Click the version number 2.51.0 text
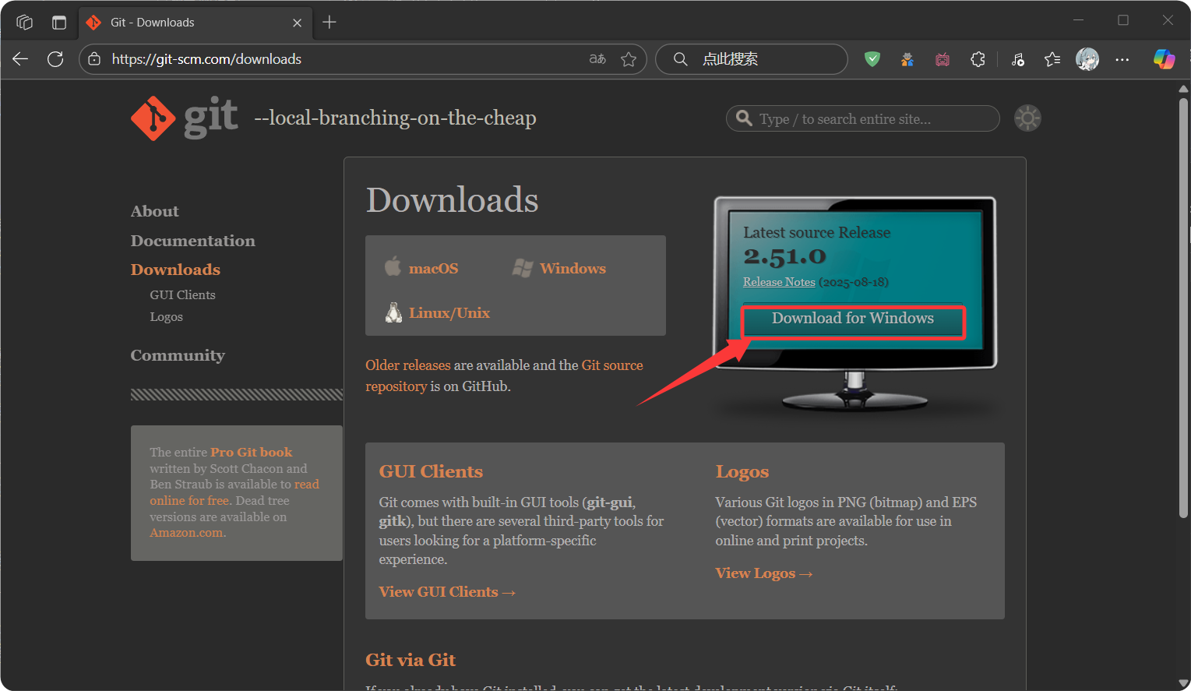The image size is (1191, 691). (784, 256)
